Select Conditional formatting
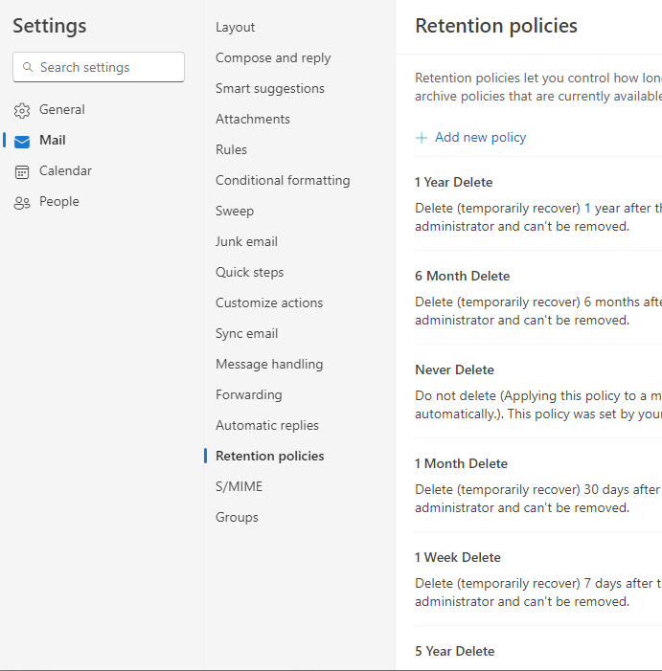Image resolution: width=662 pixels, height=671 pixels. (283, 181)
